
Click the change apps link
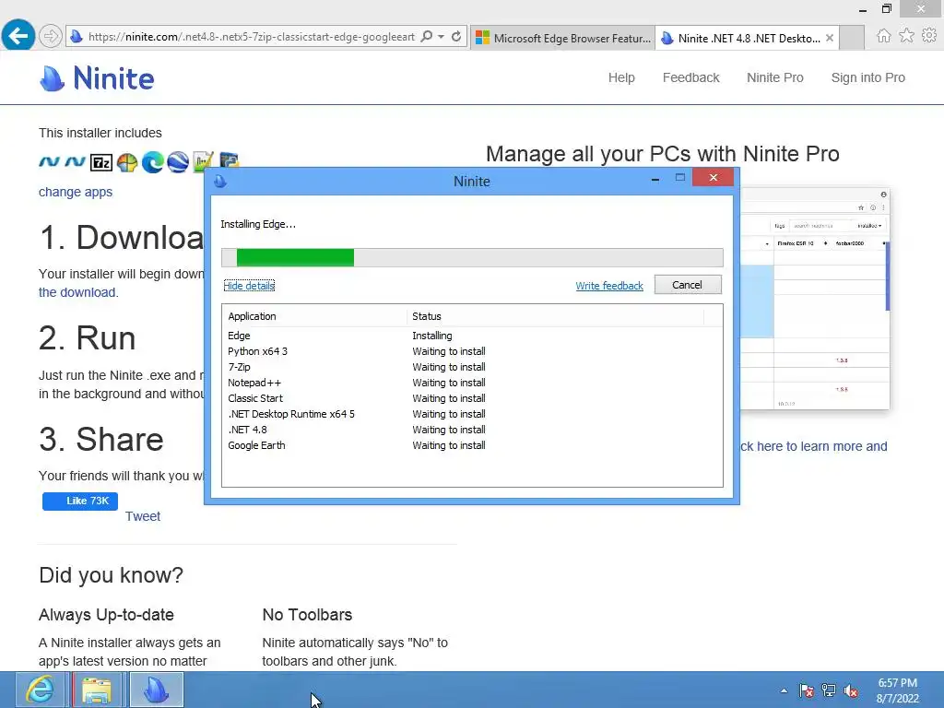[x=76, y=192]
